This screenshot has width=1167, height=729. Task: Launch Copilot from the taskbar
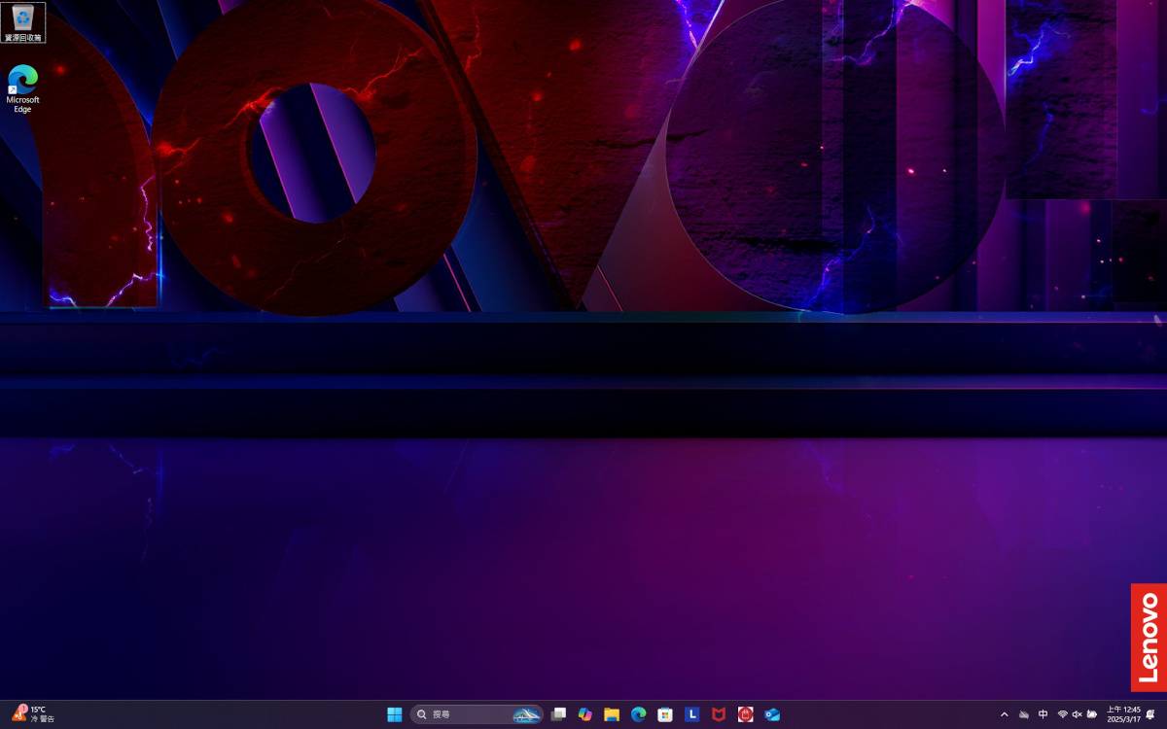coord(584,714)
